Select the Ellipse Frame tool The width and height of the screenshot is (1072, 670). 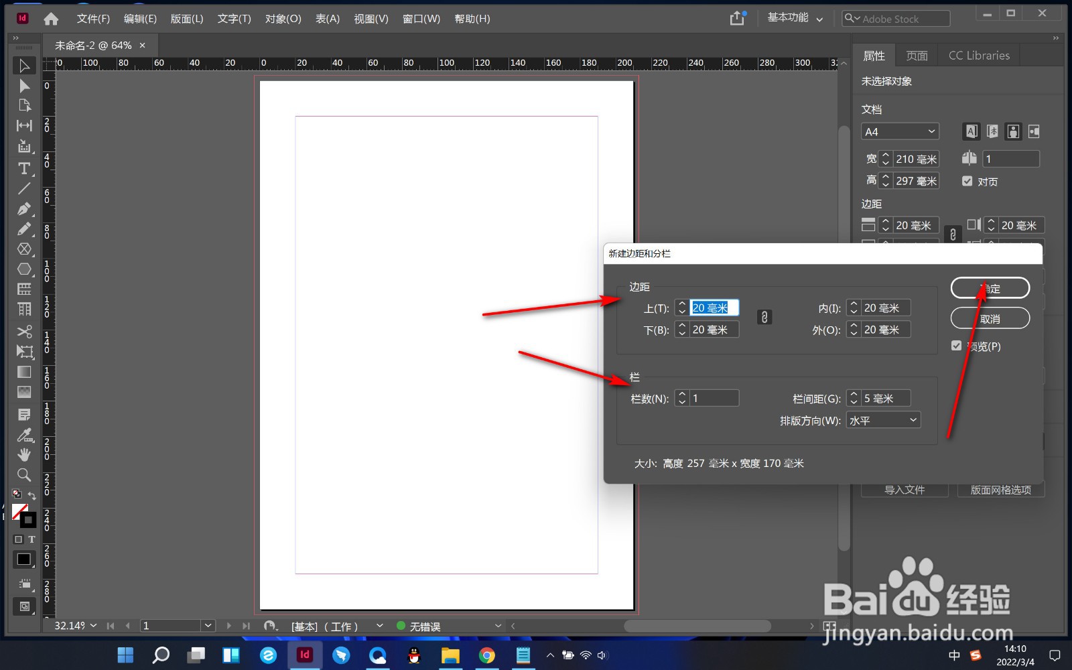(24, 249)
